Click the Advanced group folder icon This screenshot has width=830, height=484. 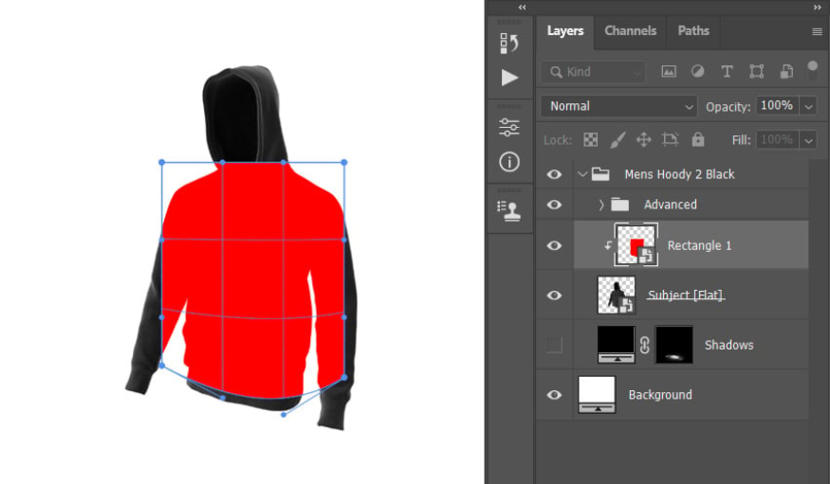[619, 205]
